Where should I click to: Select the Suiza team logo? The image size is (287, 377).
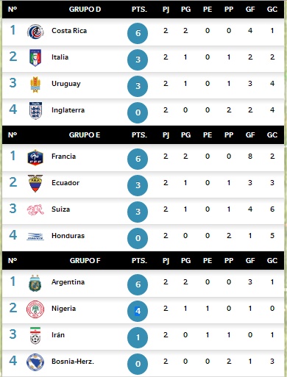(35, 210)
